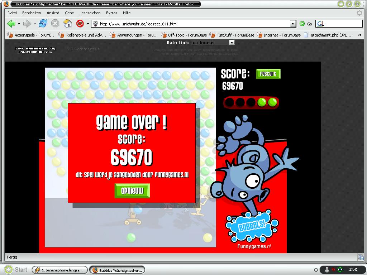Image resolution: width=367 pixels, height=275 pixels.
Task: Go to the Home page icon
Action: click(67, 24)
